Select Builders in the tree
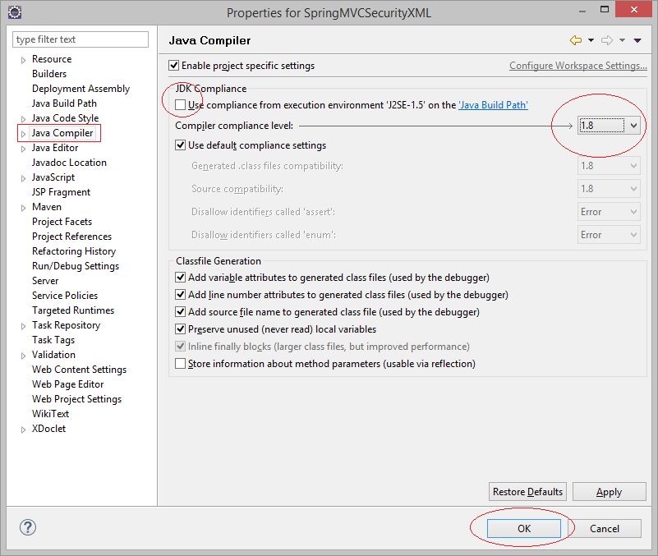658x556 pixels. click(x=49, y=74)
